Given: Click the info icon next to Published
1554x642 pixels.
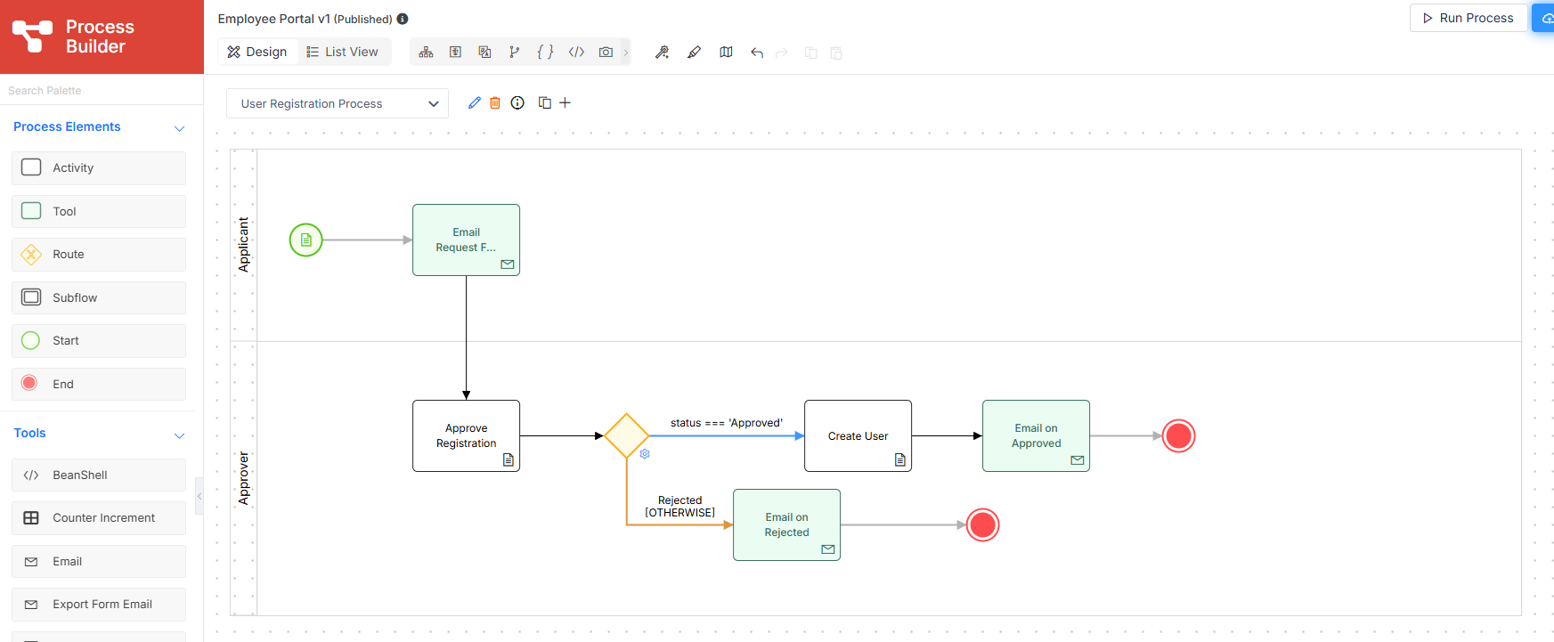Looking at the screenshot, I should (403, 19).
